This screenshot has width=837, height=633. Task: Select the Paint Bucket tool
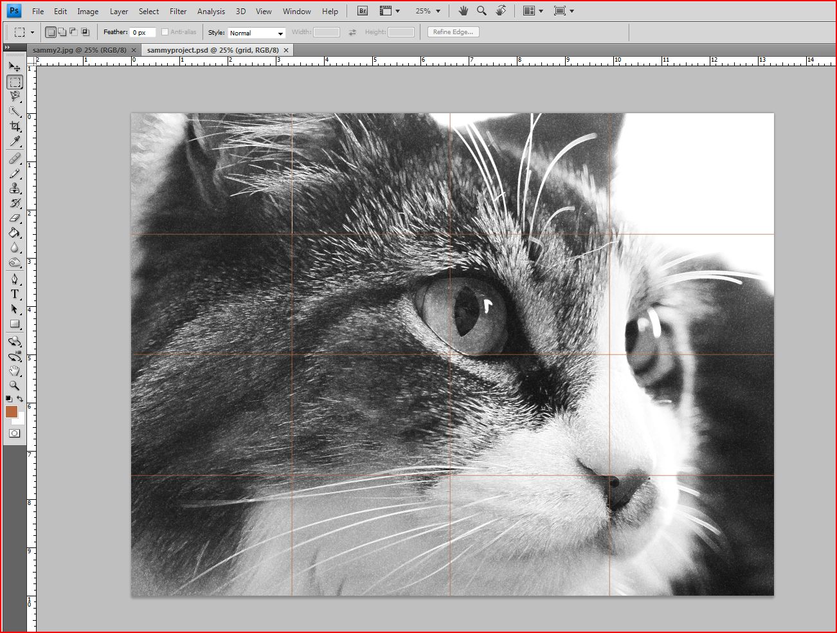[x=15, y=233]
